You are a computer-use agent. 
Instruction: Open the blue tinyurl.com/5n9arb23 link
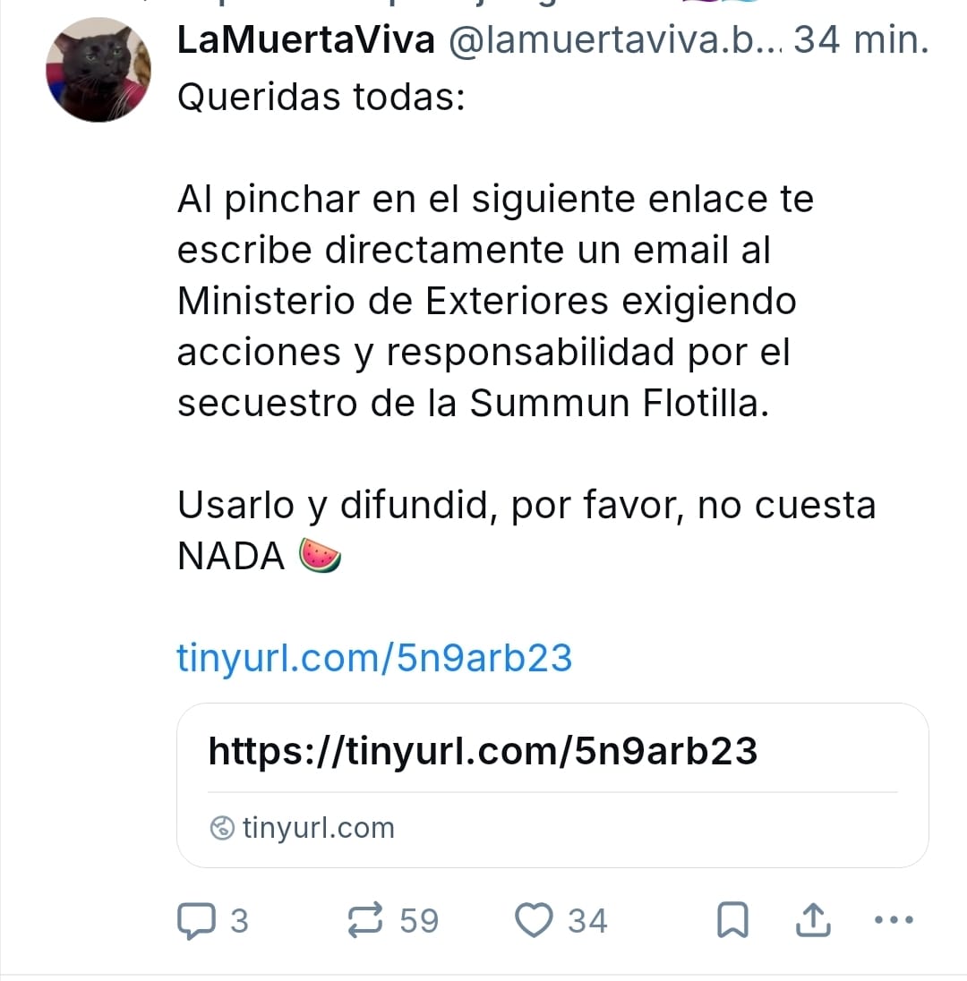374,658
